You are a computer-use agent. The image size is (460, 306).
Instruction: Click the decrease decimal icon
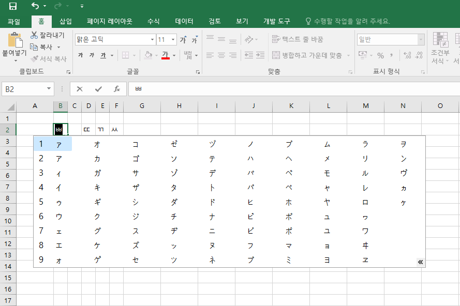point(419,55)
